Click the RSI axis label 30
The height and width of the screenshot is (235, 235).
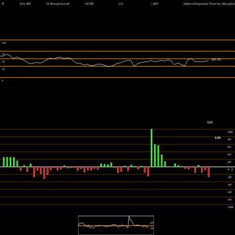3,69
